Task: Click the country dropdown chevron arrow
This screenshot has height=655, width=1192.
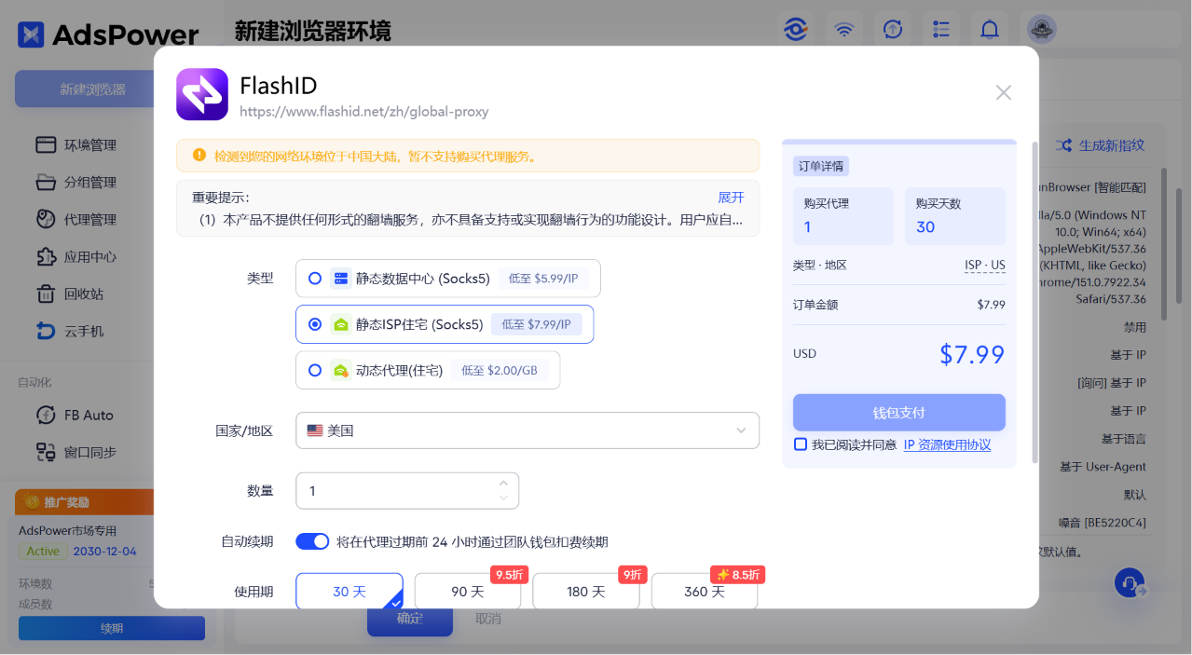Action: [741, 430]
